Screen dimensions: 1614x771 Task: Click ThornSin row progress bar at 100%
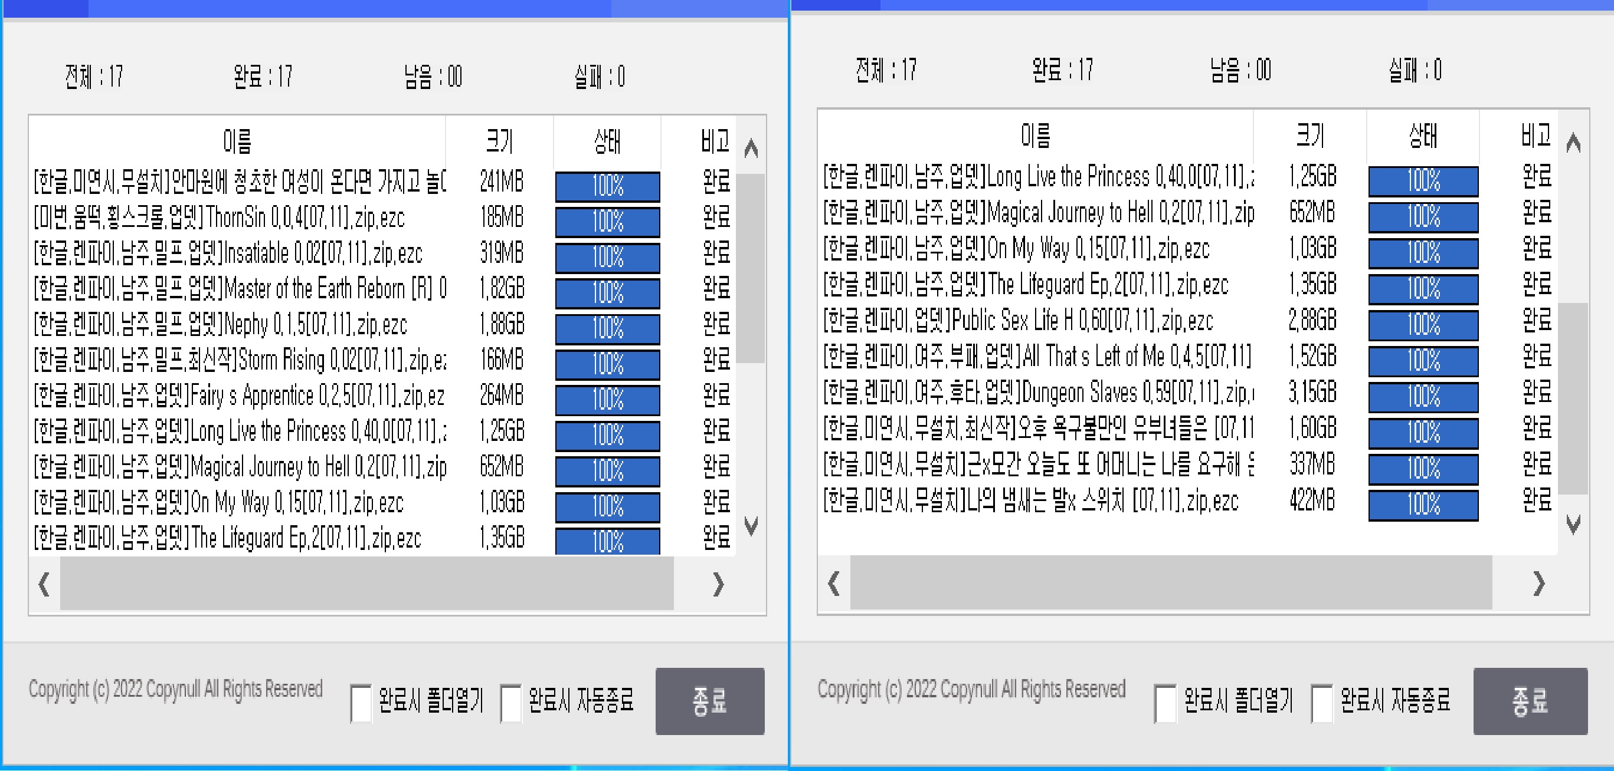(x=607, y=222)
